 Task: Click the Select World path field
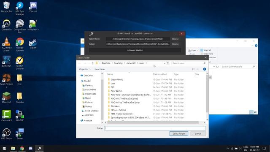[x=138, y=39]
